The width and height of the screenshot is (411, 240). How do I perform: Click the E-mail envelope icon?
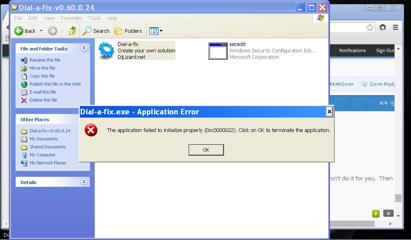24,92
